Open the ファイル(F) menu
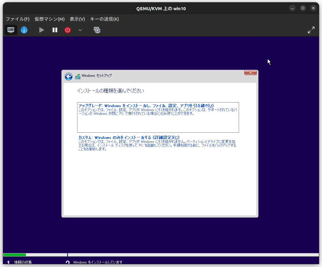 pos(18,19)
